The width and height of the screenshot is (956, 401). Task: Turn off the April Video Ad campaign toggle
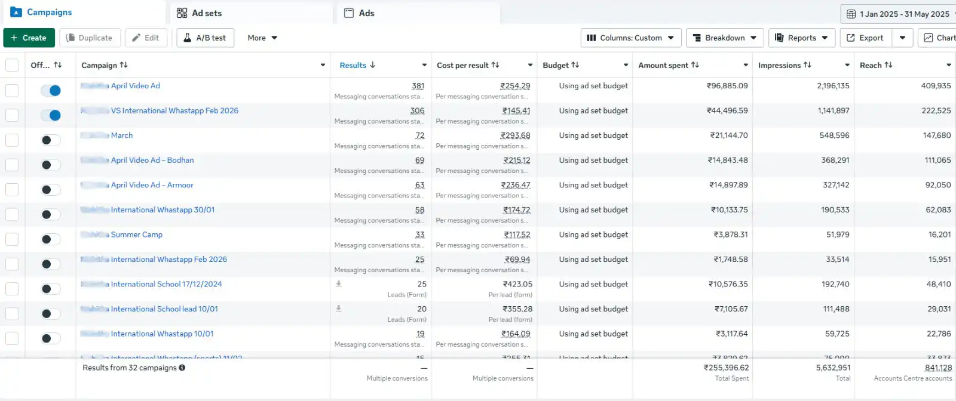point(51,91)
